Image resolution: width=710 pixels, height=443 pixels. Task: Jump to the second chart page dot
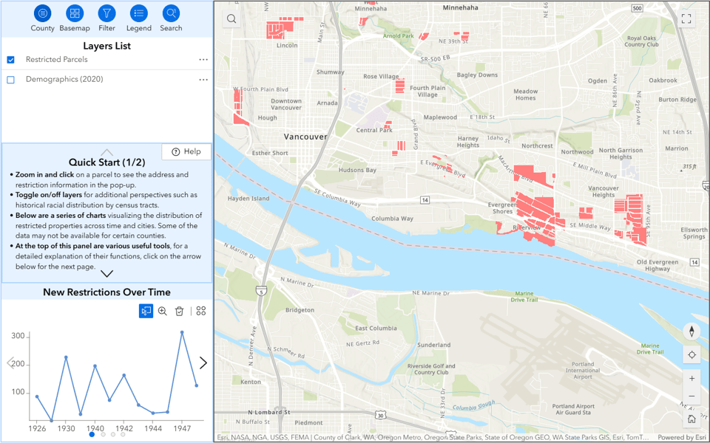tap(103, 435)
